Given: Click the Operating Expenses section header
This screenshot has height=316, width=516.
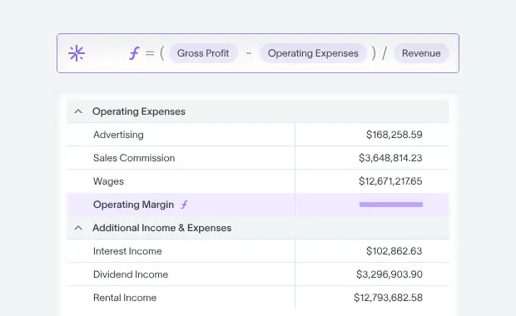Looking at the screenshot, I should [x=258, y=111].
